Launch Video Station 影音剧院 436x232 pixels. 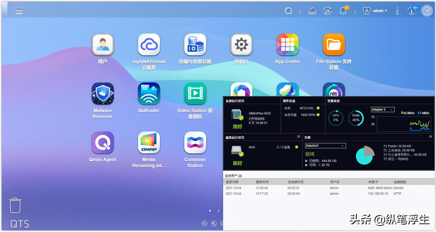[x=195, y=93]
